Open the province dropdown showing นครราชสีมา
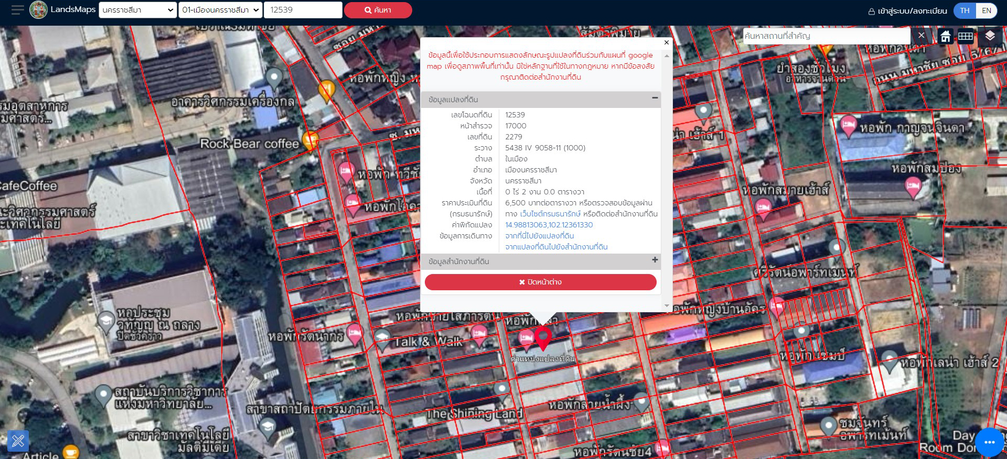Viewport: 1007px width, 459px height. tap(137, 10)
